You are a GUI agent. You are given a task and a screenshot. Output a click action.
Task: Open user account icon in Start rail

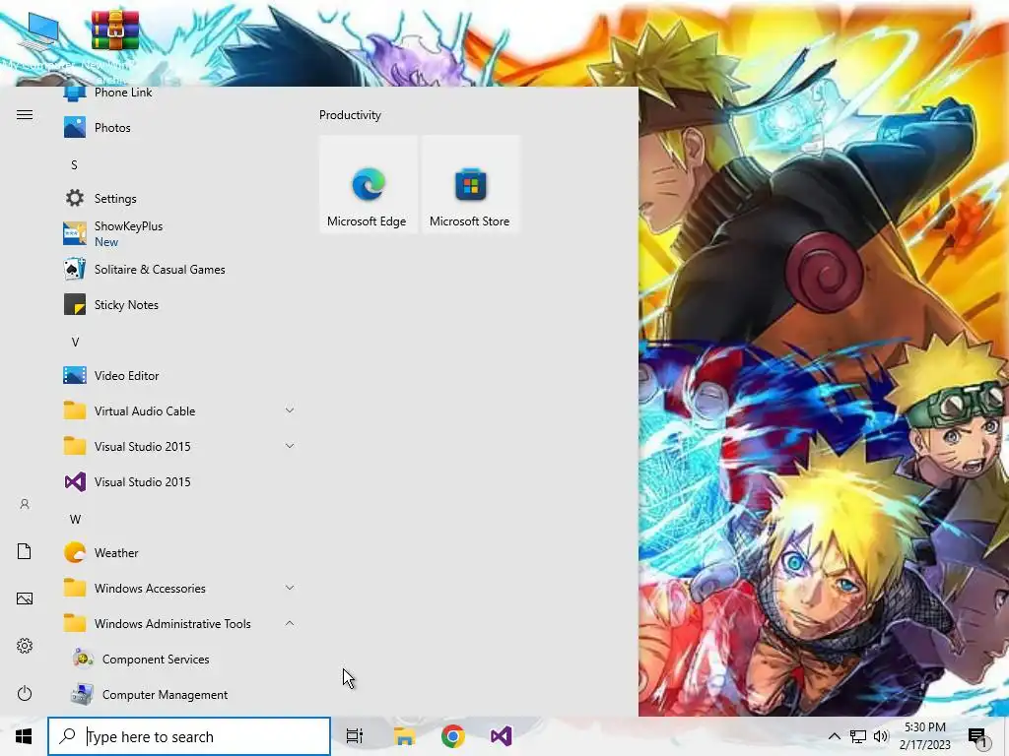click(25, 504)
